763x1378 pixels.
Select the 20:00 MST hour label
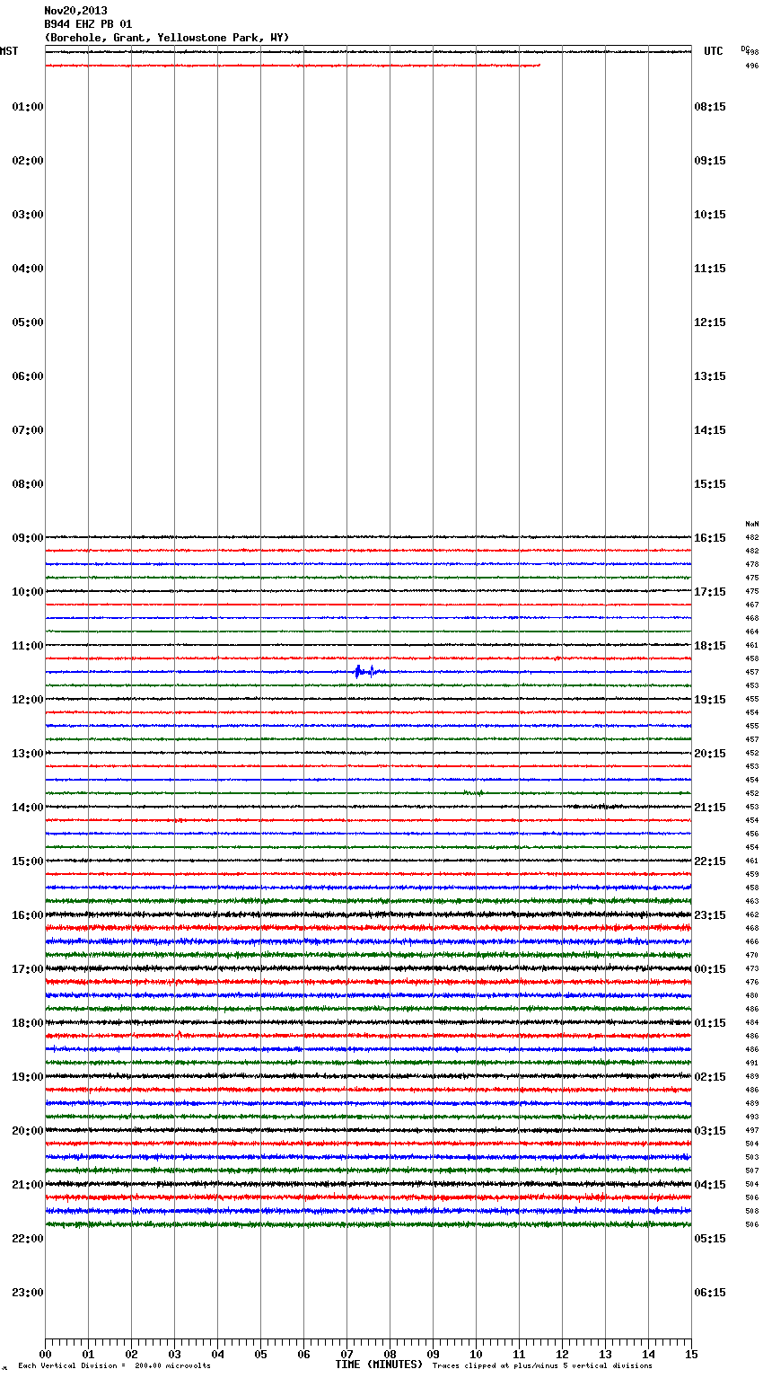coord(28,1131)
